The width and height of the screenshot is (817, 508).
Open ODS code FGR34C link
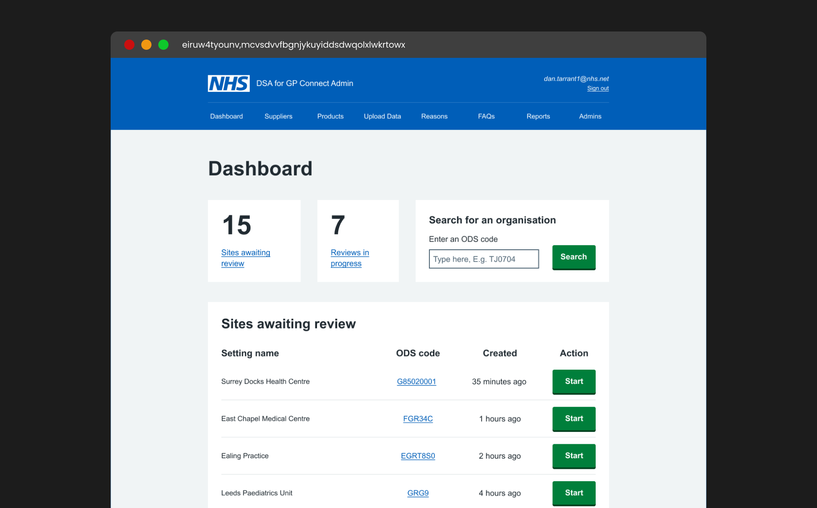pos(417,419)
